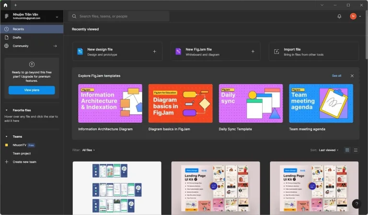Click the Community arrow icon
The width and height of the screenshot is (368, 215).
(55, 46)
